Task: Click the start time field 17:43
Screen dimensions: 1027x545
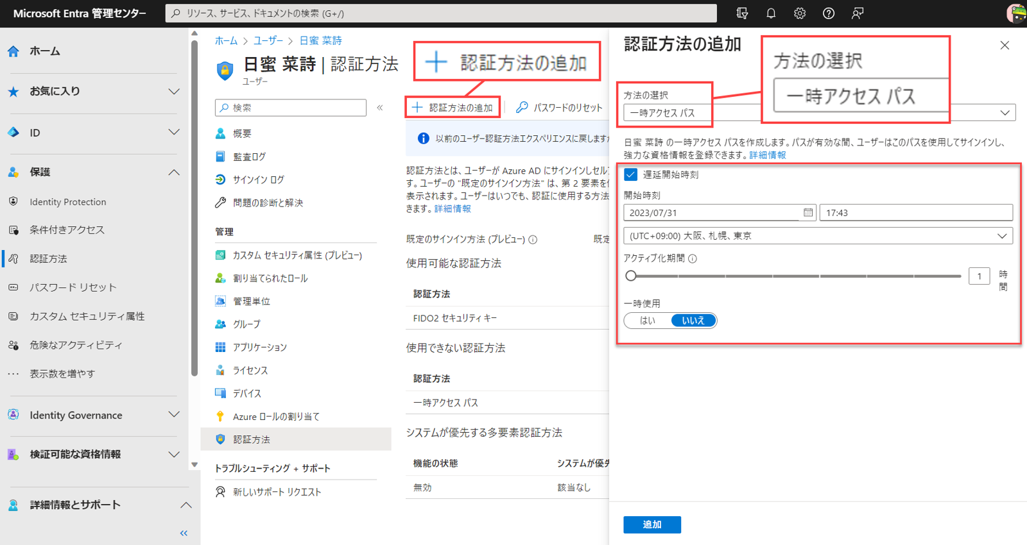Action: 916,212
